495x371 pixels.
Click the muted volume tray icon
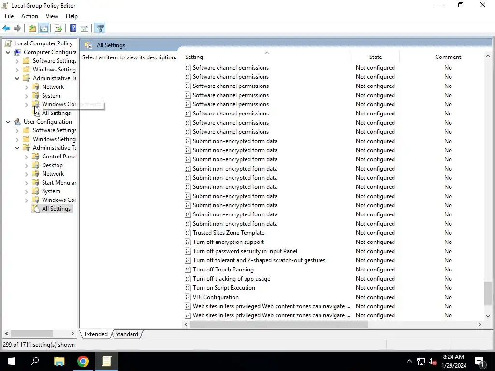pyautogui.click(x=433, y=361)
